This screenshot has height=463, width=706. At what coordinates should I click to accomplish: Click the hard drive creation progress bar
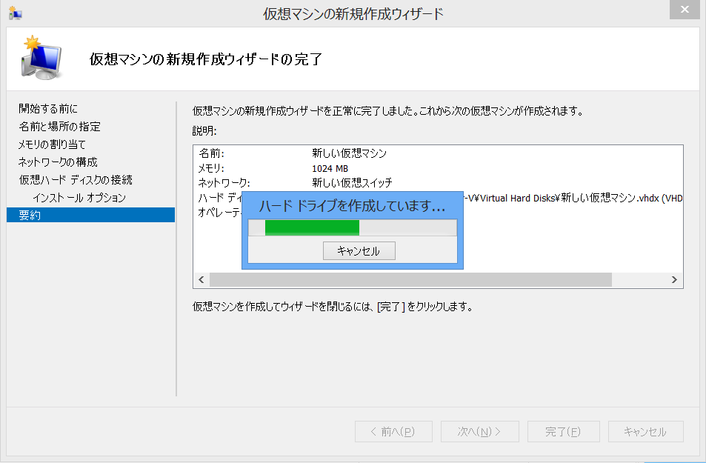(353, 228)
